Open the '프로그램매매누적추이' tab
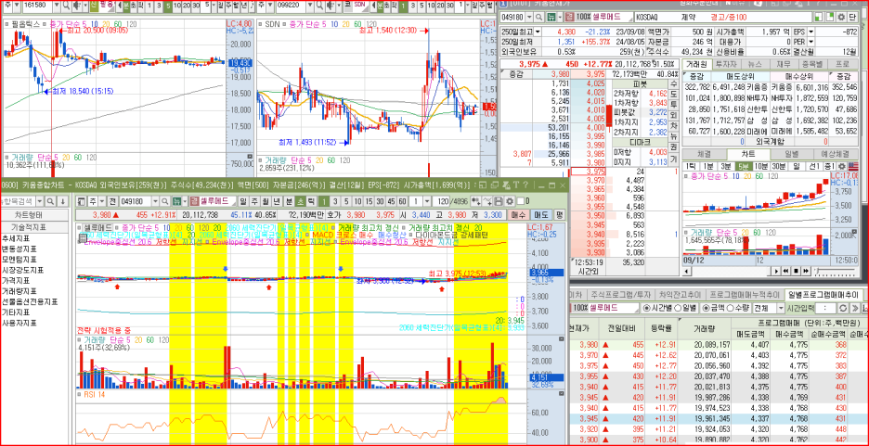 [745, 294]
